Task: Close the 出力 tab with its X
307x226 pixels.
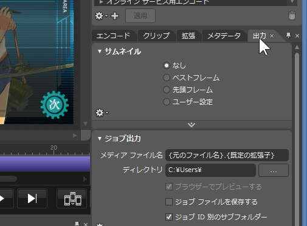Action: [272, 36]
